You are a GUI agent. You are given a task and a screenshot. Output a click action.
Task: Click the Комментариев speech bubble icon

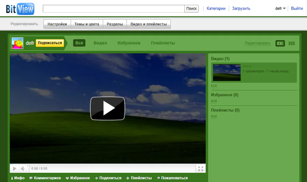[x=31, y=178]
